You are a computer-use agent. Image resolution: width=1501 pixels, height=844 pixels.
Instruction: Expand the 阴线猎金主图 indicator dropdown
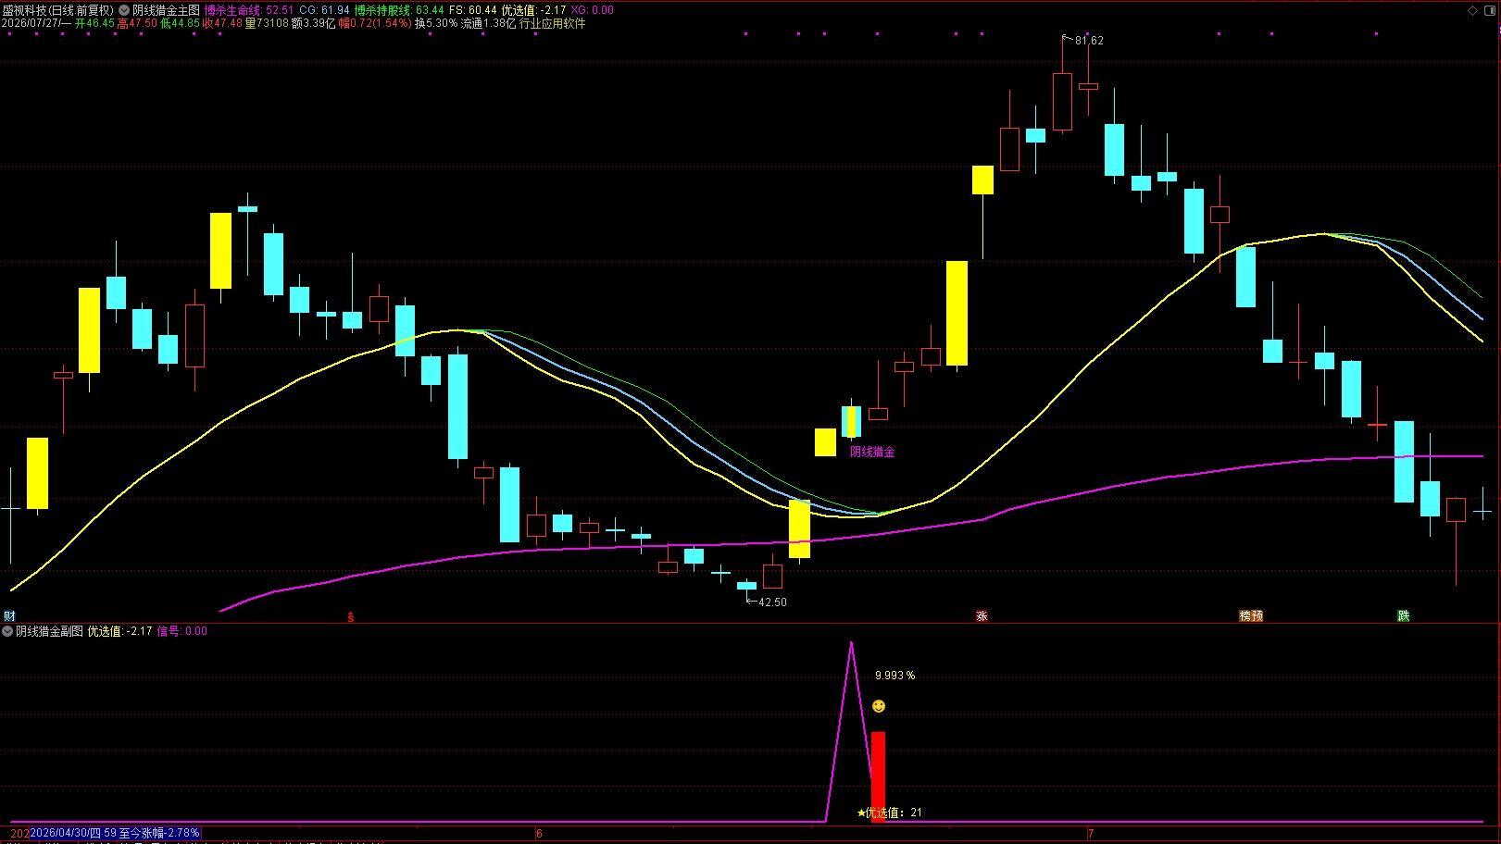tap(124, 10)
